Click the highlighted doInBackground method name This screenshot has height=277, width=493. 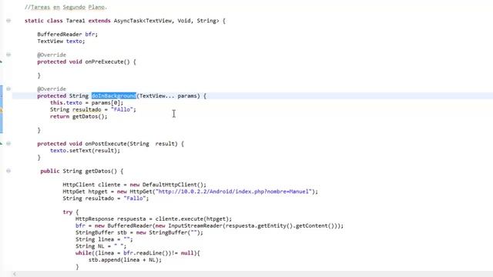coord(114,95)
